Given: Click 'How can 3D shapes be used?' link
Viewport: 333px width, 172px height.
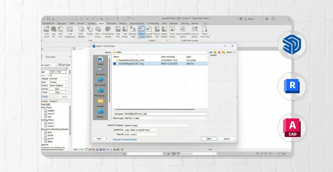Looking at the screenshot, I should pos(125,139).
